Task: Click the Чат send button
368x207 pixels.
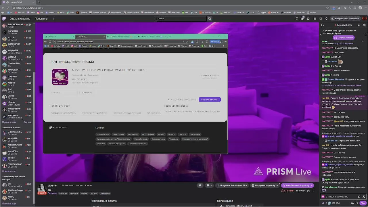Action: pyautogui.click(x=363, y=203)
